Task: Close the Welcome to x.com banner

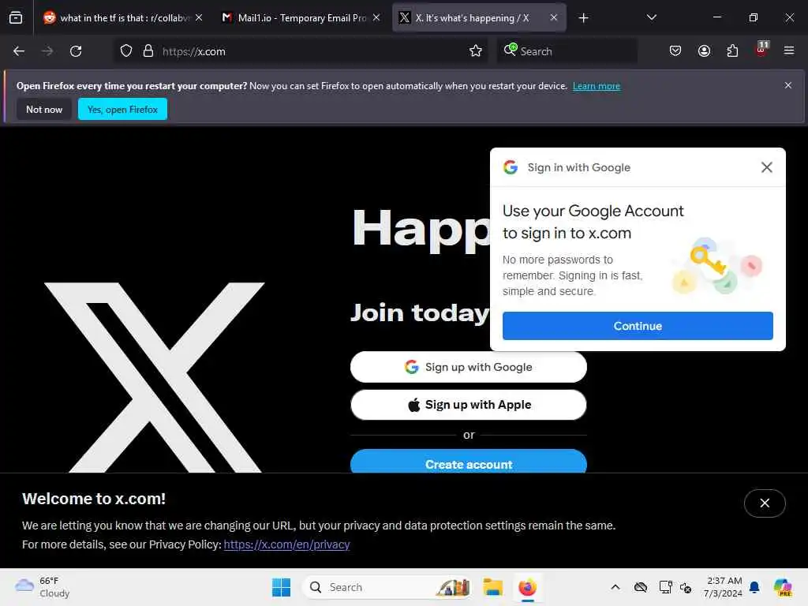Action: coord(765,503)
